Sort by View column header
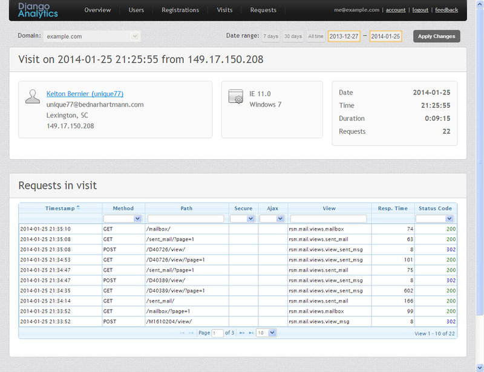Image resolution: width=484 pixels, height=372 pixels. tap(329, 209)
